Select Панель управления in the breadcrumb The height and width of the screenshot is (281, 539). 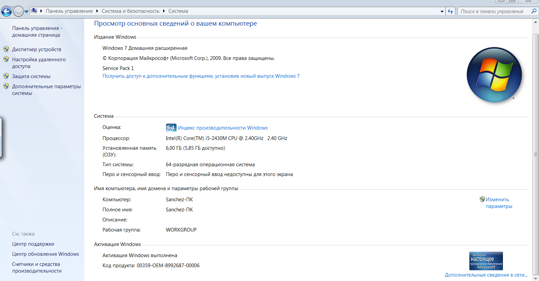click(x=69, y=11)
